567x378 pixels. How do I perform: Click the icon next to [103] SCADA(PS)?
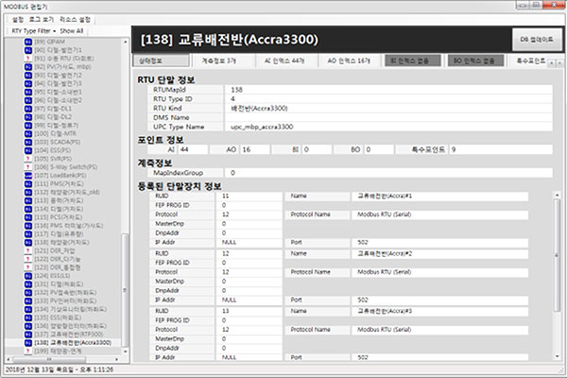point(27,141)
